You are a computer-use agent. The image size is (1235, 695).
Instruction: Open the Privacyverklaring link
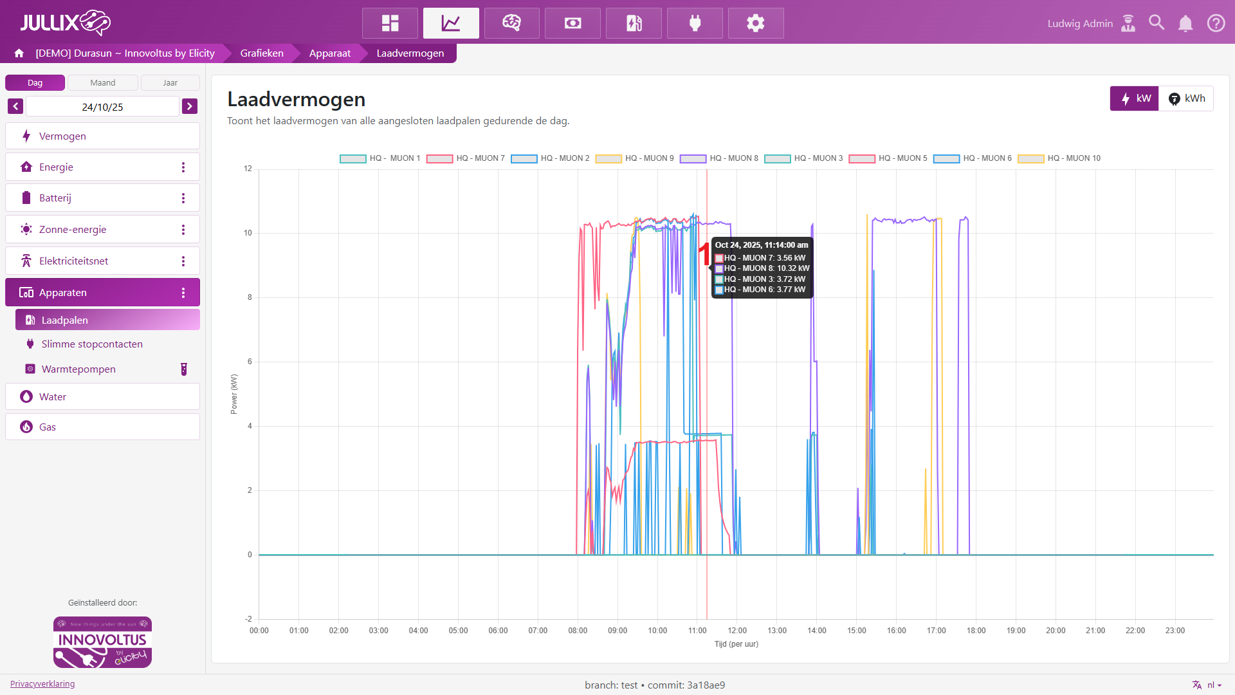coord(42,683)
